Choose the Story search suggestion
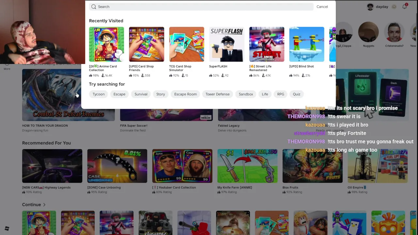Screen dimensions: 418x235 point(160,94)
